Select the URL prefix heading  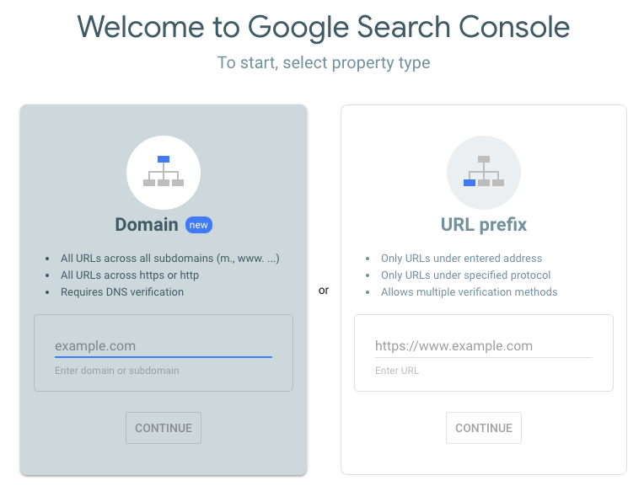tap(484, 225)
